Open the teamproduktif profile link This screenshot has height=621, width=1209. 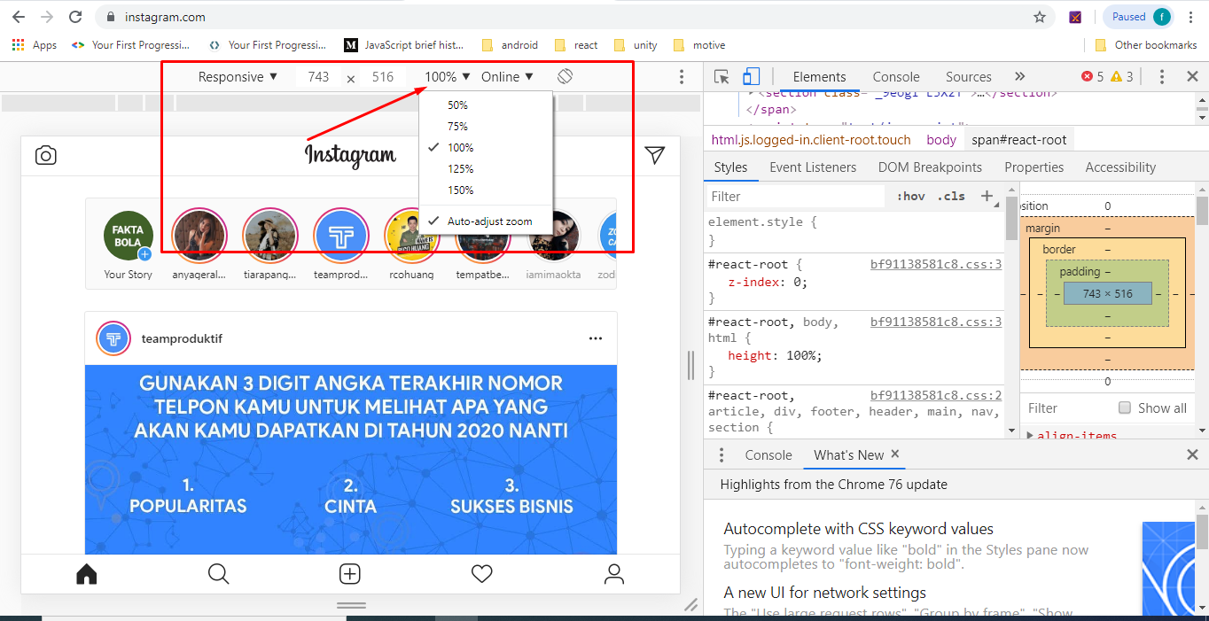click(x=182, y=338)
